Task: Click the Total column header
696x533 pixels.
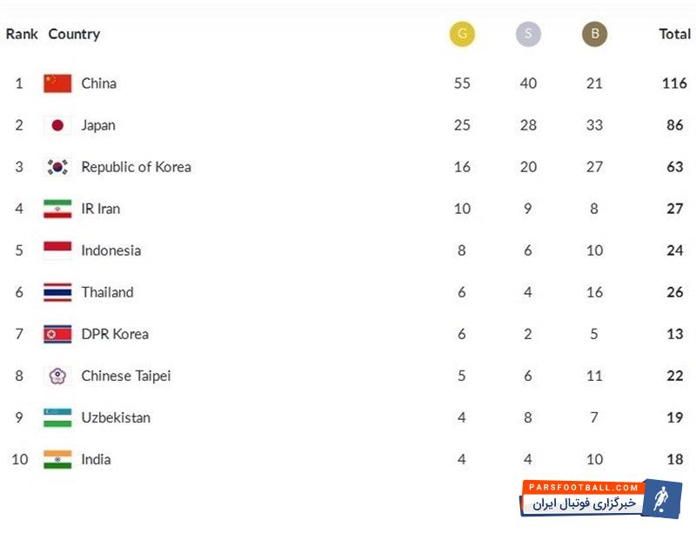Action: click(x=674, y=34)
